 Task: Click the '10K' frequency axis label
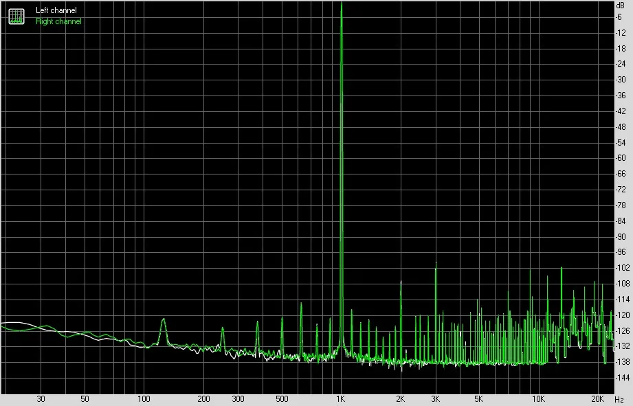coord(538,399)
